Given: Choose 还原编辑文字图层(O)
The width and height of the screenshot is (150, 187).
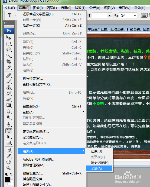Looking at the screenshot, I should point(52,14).
